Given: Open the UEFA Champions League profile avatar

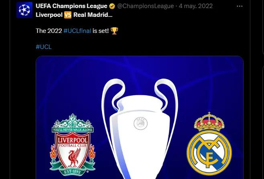Looking at the screenshot, I should click(x=24, y=10).
